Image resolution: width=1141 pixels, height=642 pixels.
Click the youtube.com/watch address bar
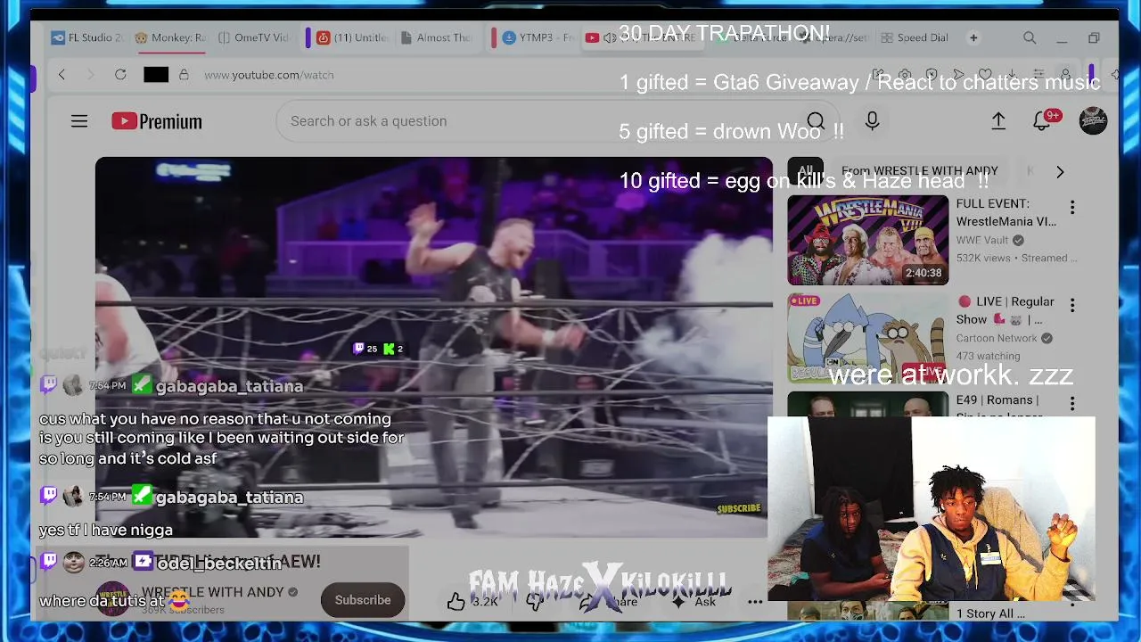point(269,75)
